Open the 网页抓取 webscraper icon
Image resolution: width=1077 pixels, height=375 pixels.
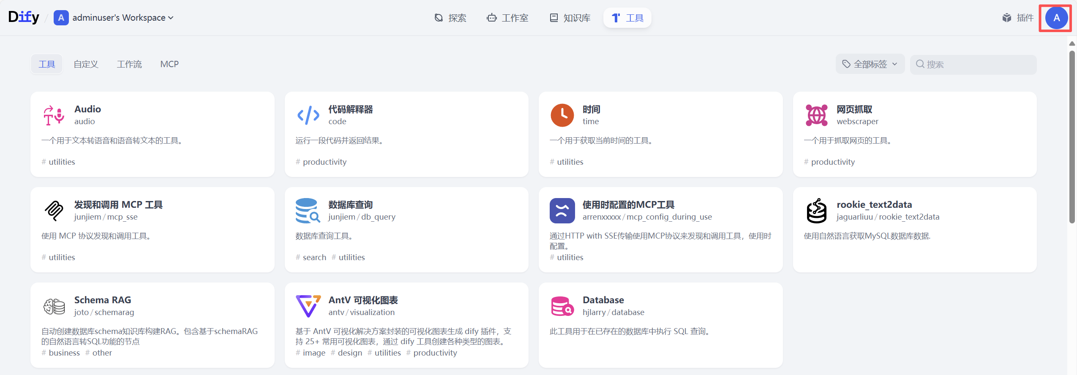[816, 115]
